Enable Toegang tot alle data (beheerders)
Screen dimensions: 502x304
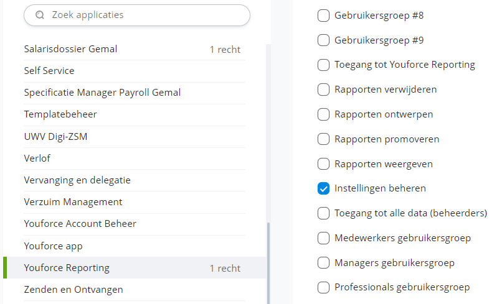[x=323, y=213]
